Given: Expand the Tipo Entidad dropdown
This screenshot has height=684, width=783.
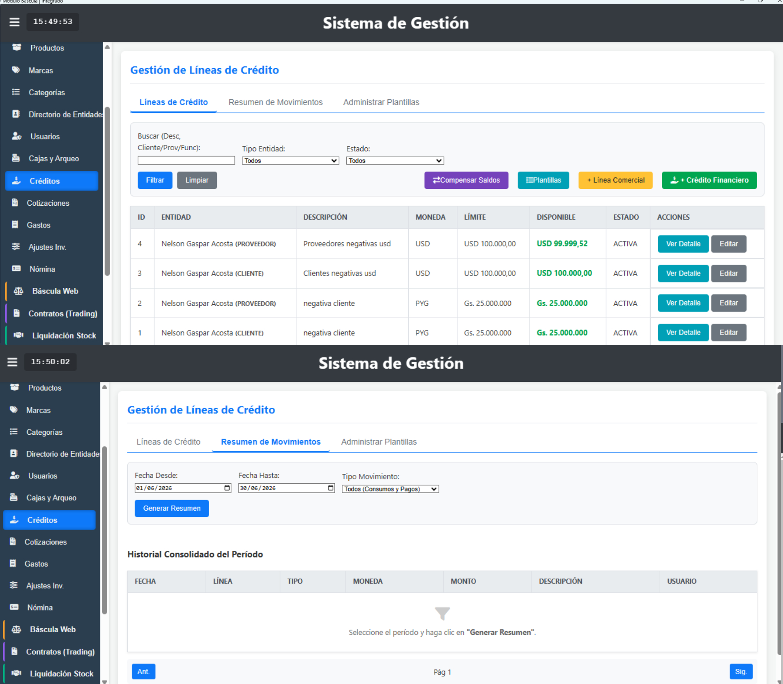Looking at the screenshot, I should (290, 161).
